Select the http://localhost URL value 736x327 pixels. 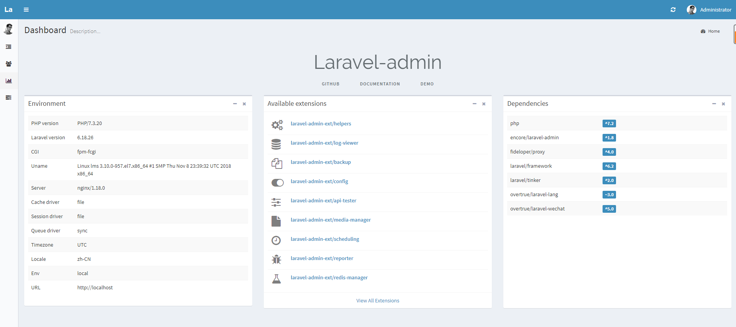[x=95, y=288]
